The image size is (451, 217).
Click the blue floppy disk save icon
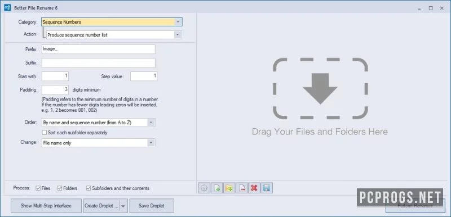tap(267, 188)
